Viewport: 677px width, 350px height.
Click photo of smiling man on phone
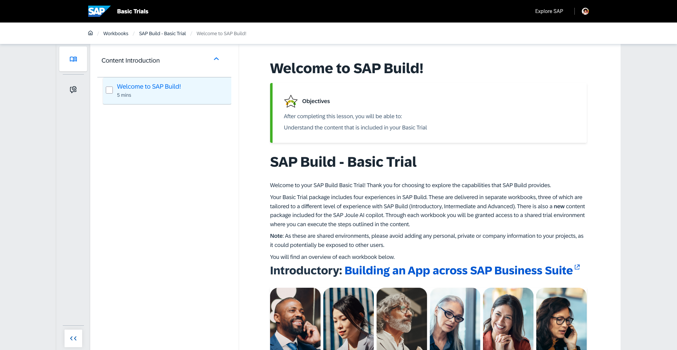(x=295, y=319)
